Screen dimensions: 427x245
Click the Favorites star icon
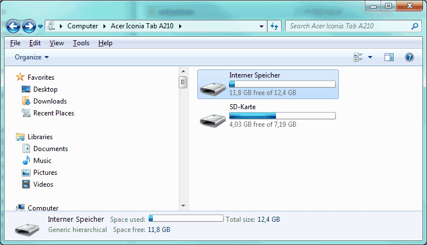(x=20, y=77)
